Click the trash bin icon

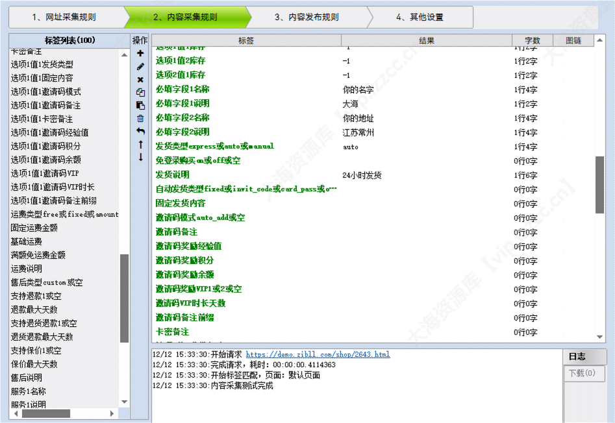pos(140,119)
